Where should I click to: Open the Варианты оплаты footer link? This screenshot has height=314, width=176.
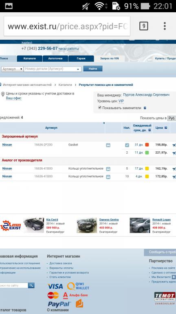61,268
